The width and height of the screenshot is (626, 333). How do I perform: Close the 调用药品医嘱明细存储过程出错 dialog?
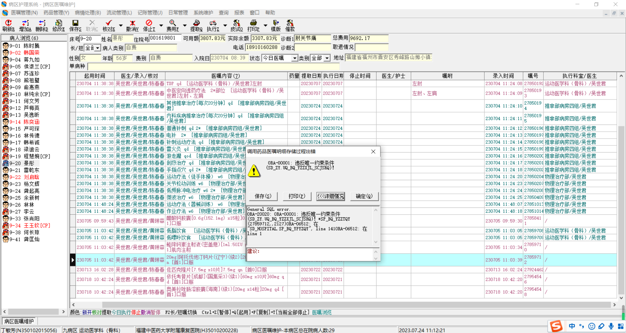point(373,152)
